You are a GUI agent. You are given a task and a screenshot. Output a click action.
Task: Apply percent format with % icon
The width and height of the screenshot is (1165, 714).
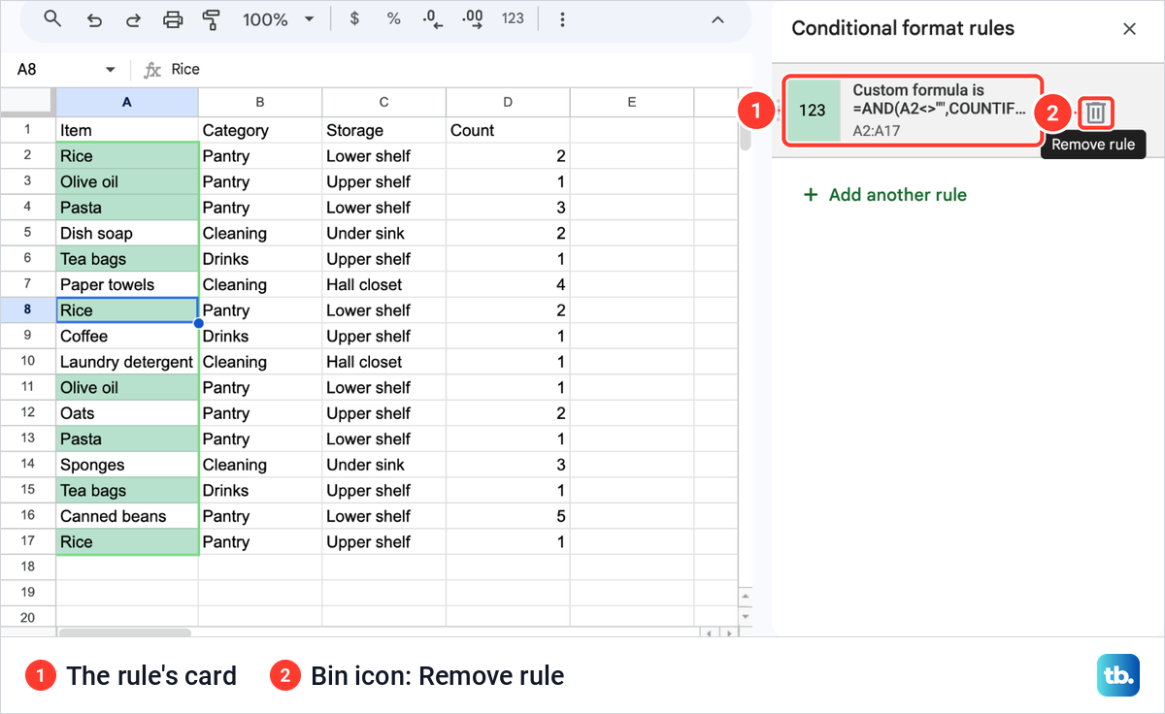393,19
